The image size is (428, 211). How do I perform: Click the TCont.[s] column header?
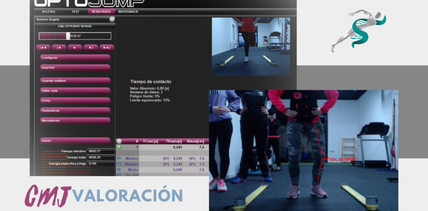(150, 141)
